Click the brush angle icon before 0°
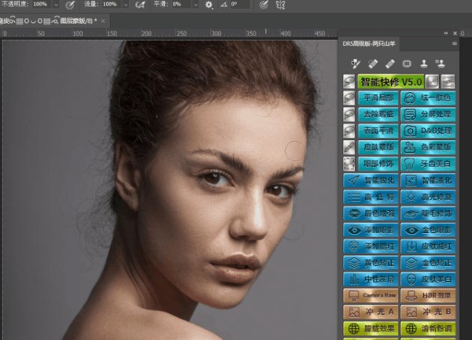 223,5
